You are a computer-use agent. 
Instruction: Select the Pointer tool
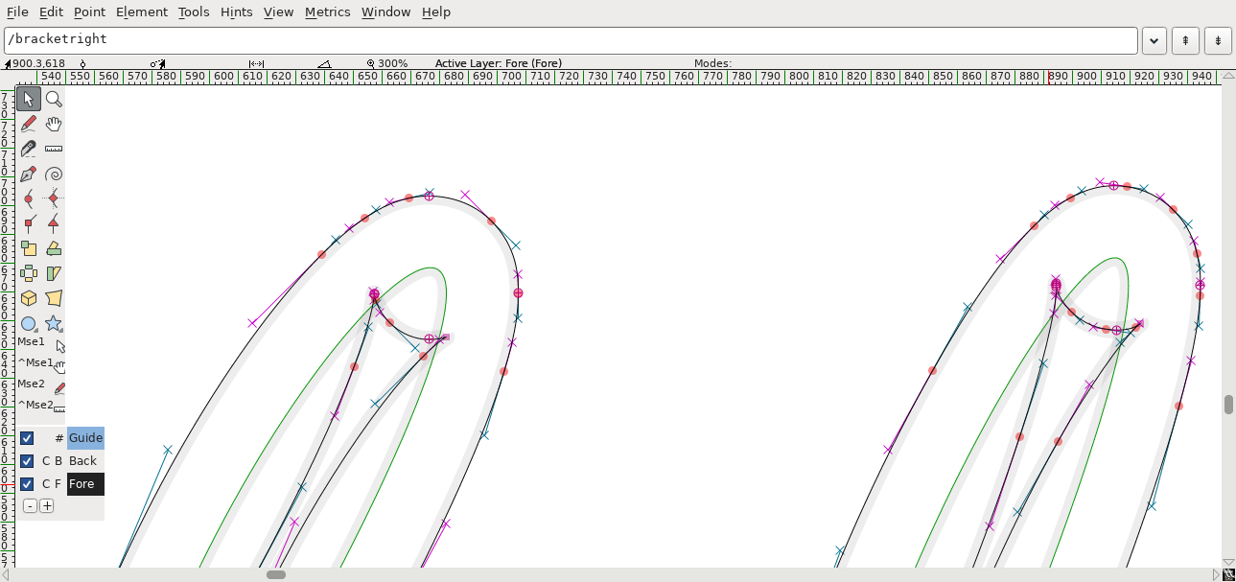click(x=29, y=99)
